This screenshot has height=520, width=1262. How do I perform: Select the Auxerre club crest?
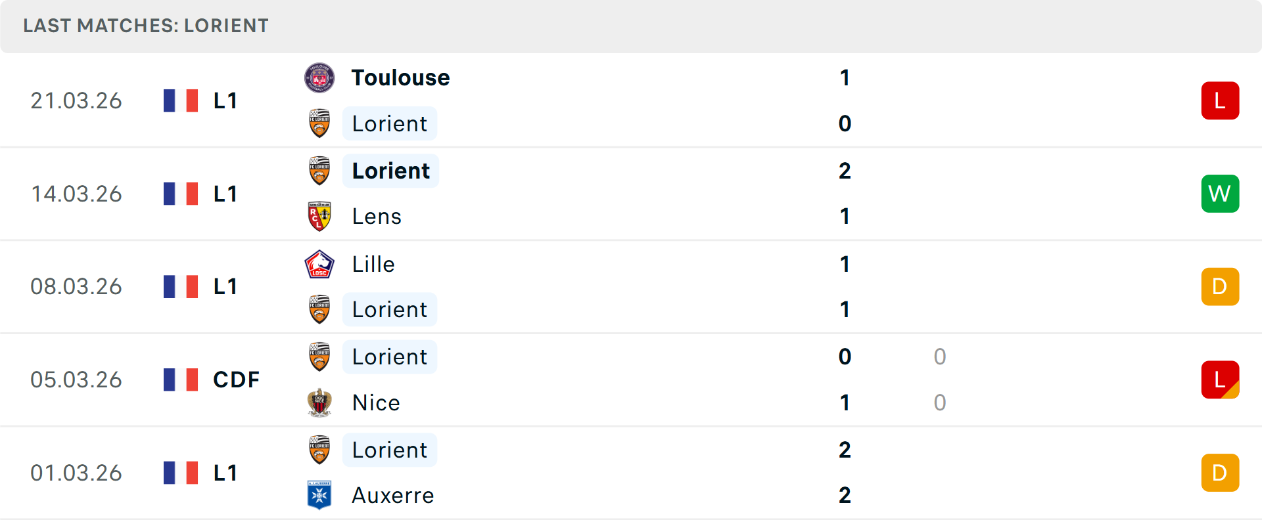(319, 496)
